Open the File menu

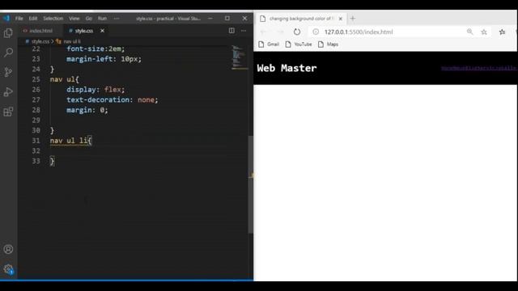pyautogui.click(x=19, y=19)
